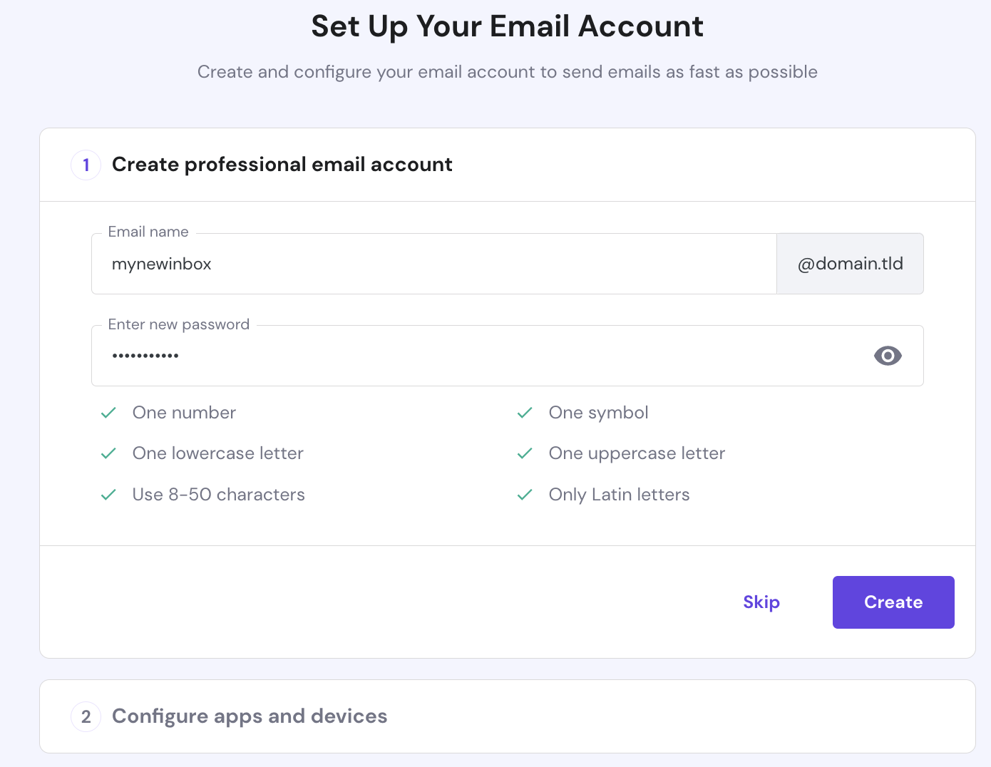Click the checkmark beside One symbol

525,413
